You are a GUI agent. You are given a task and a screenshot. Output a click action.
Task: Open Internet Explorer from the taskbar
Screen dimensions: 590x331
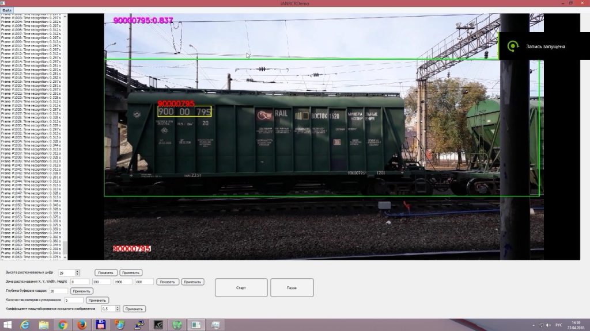tap(25, 325)
